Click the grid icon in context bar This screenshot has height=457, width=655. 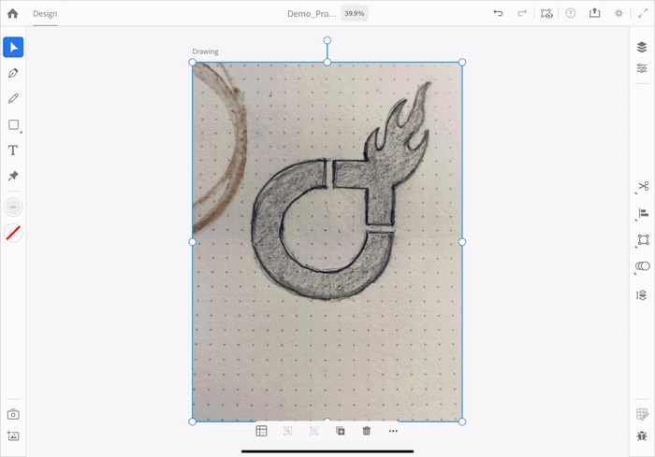261,431
